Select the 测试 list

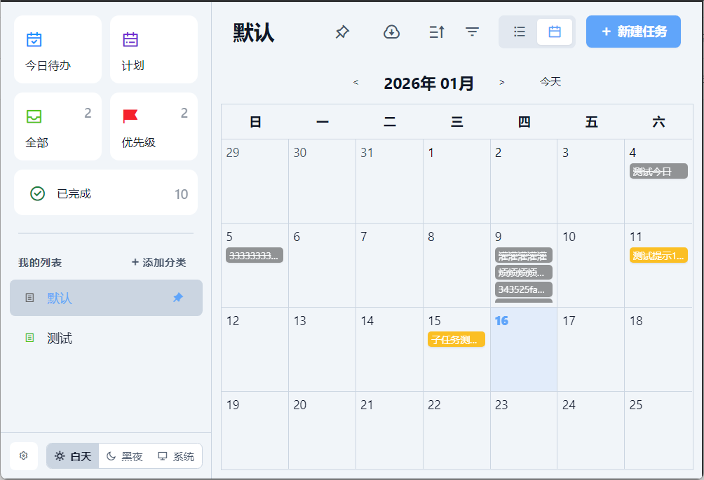pyautogui.click(x=106, y=338)
